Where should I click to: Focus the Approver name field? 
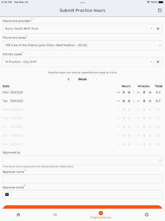[82, 179]
